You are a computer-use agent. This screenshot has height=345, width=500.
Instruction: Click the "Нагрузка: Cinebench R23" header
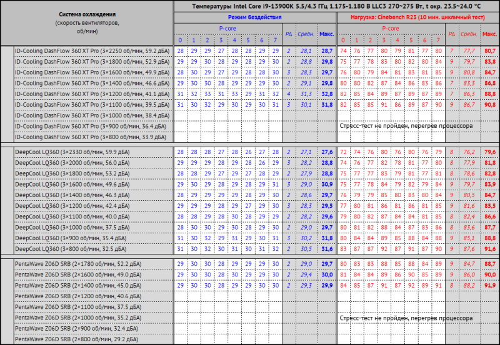click(416, 17)
